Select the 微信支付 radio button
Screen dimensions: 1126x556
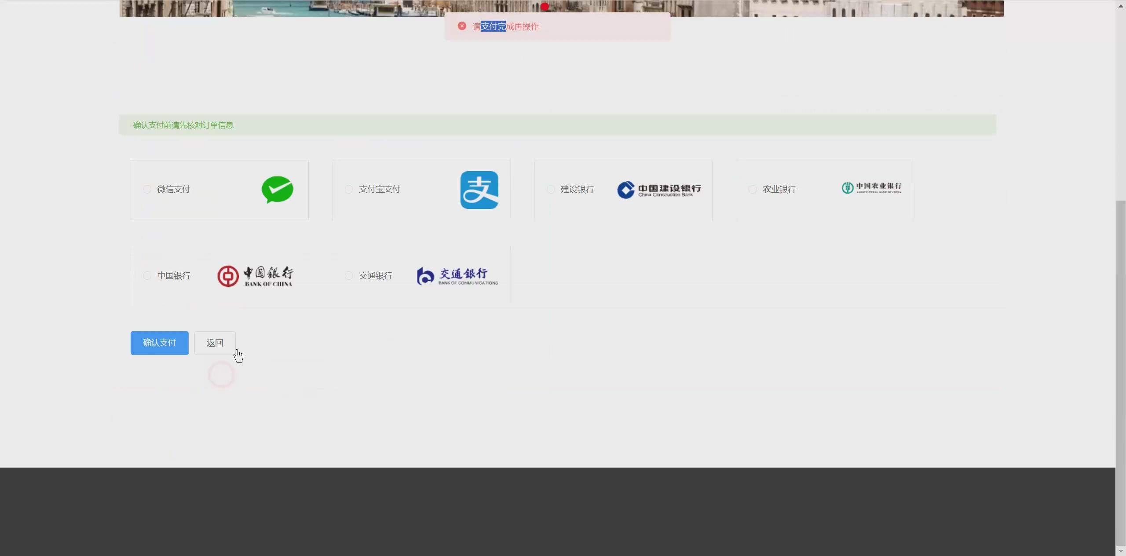tap(147, 189)
